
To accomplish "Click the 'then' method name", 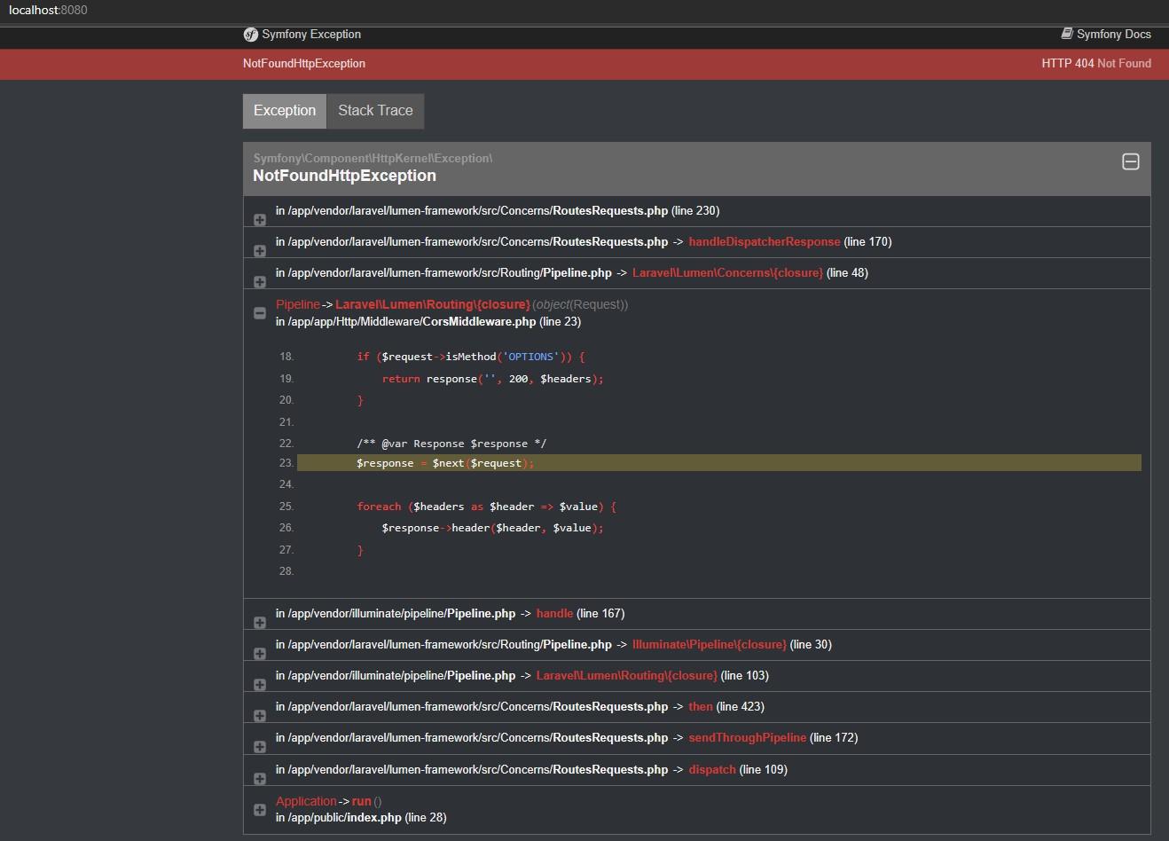I will coord(701,707).
